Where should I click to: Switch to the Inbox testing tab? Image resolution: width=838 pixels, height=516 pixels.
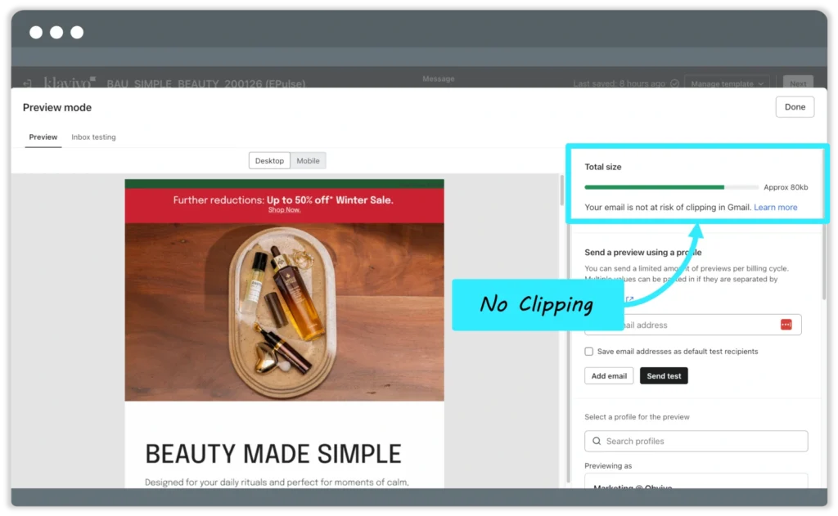[93, 137]
